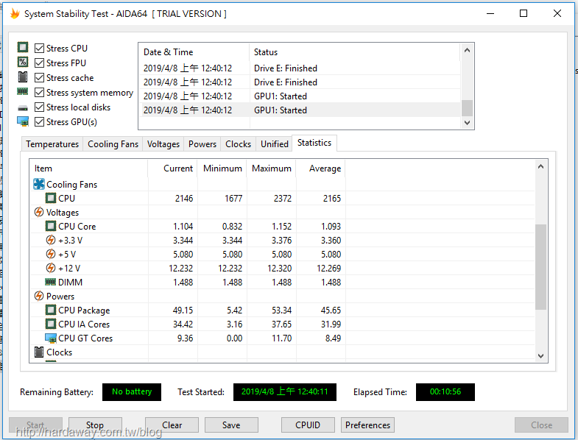Screen dimensions: 578x440
Task: Click the lightning icon beside Voltages
Action: pyautogui.click(x=39, y=212)
